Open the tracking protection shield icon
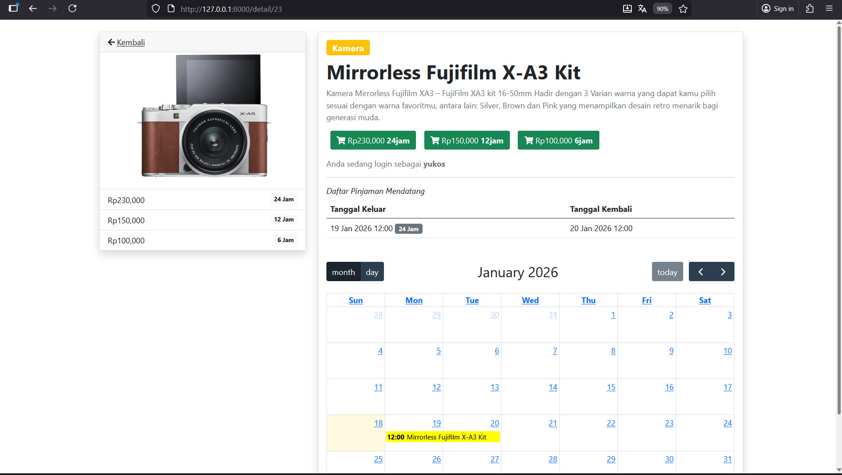 [156, 9]
